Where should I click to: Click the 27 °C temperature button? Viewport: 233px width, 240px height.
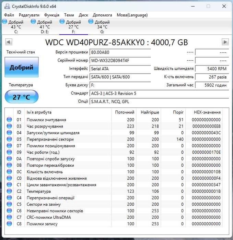tap(21, 97)
